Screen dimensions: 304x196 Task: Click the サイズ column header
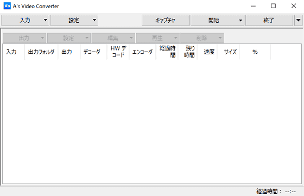(x=229, y=52)
